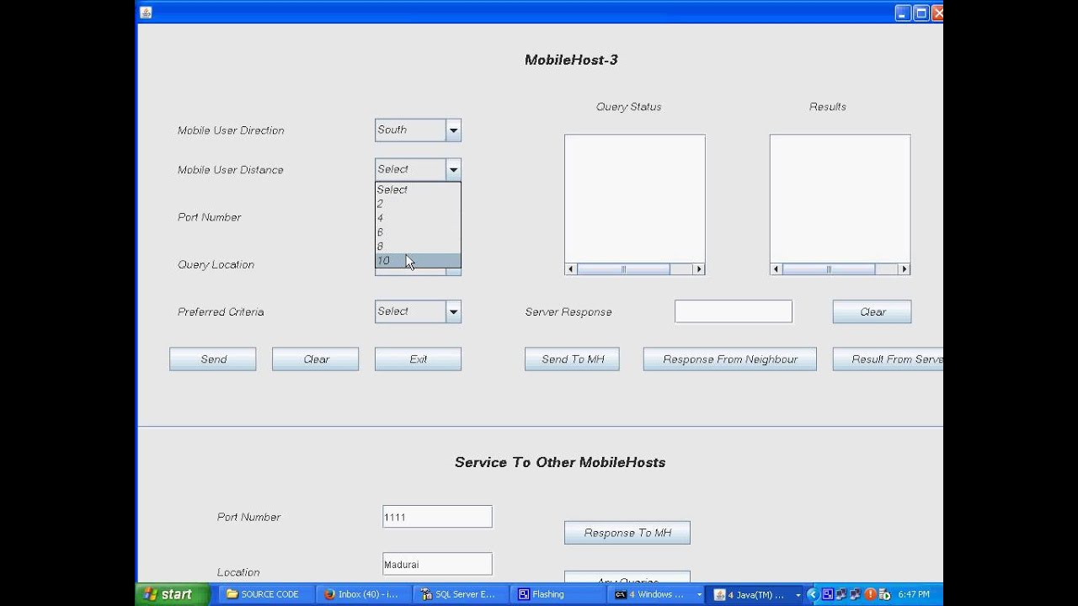Open the Mobile User Distance dropdown arrow
This screenshot has height=606, width=1078.
tap(453, 169)
